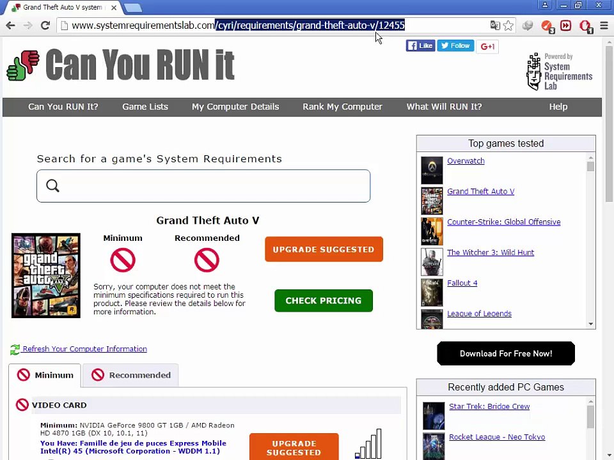Open the Chrome user profile button
This screenshot has width=614, height=460.
[545, 5]
